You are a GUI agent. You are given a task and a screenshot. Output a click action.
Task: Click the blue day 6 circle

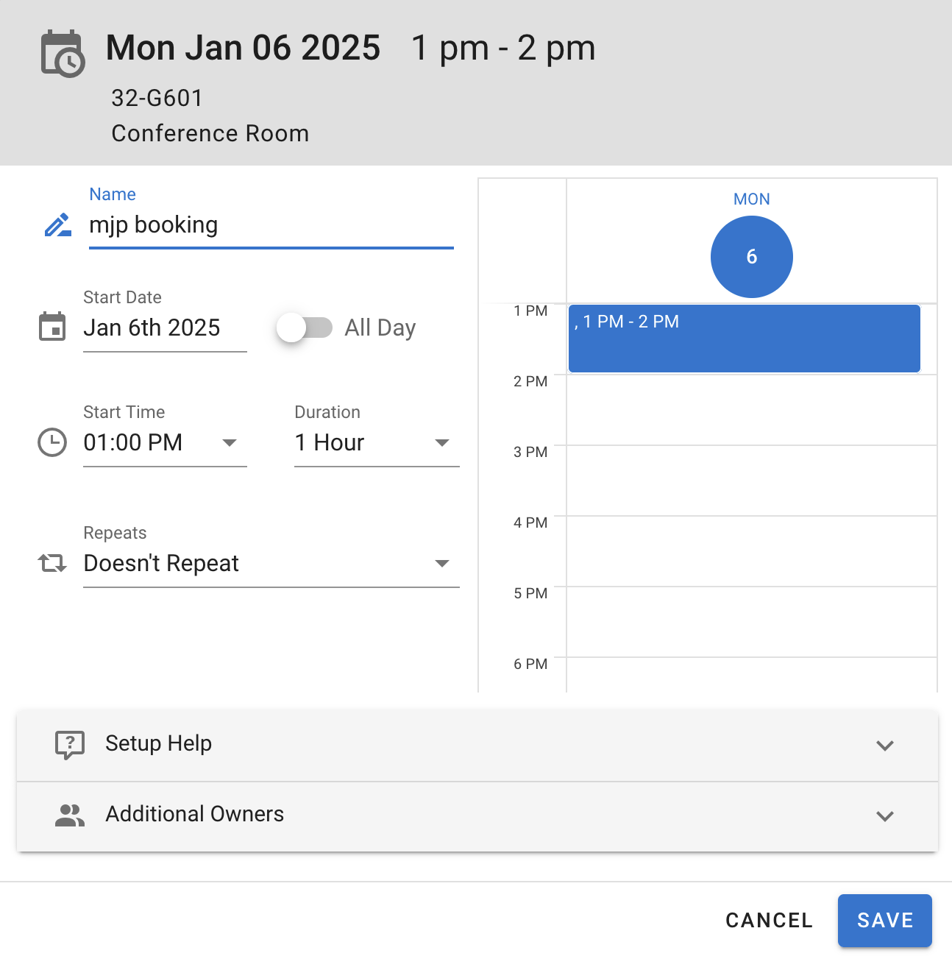point(751,257)
